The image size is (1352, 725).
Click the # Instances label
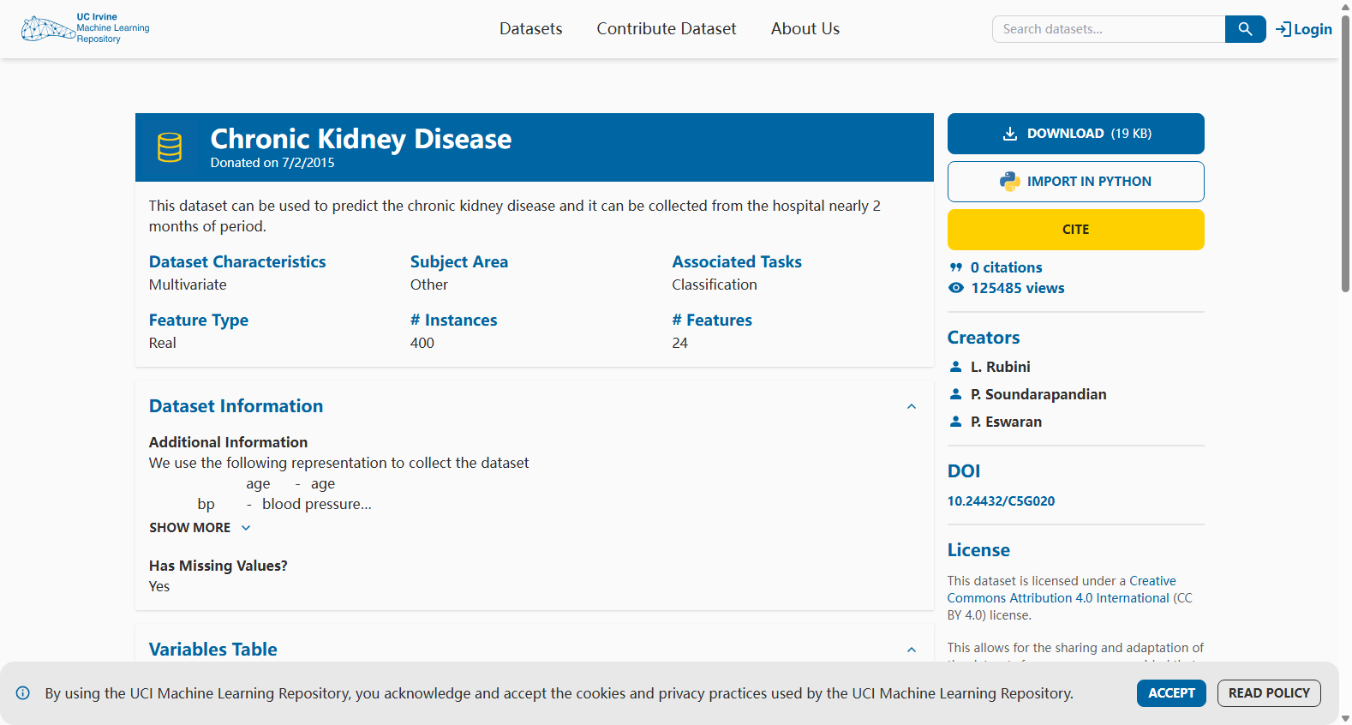[x=453, y=321]
